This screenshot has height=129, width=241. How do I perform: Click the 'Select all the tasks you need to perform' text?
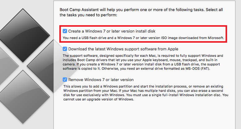coord(141,12)
